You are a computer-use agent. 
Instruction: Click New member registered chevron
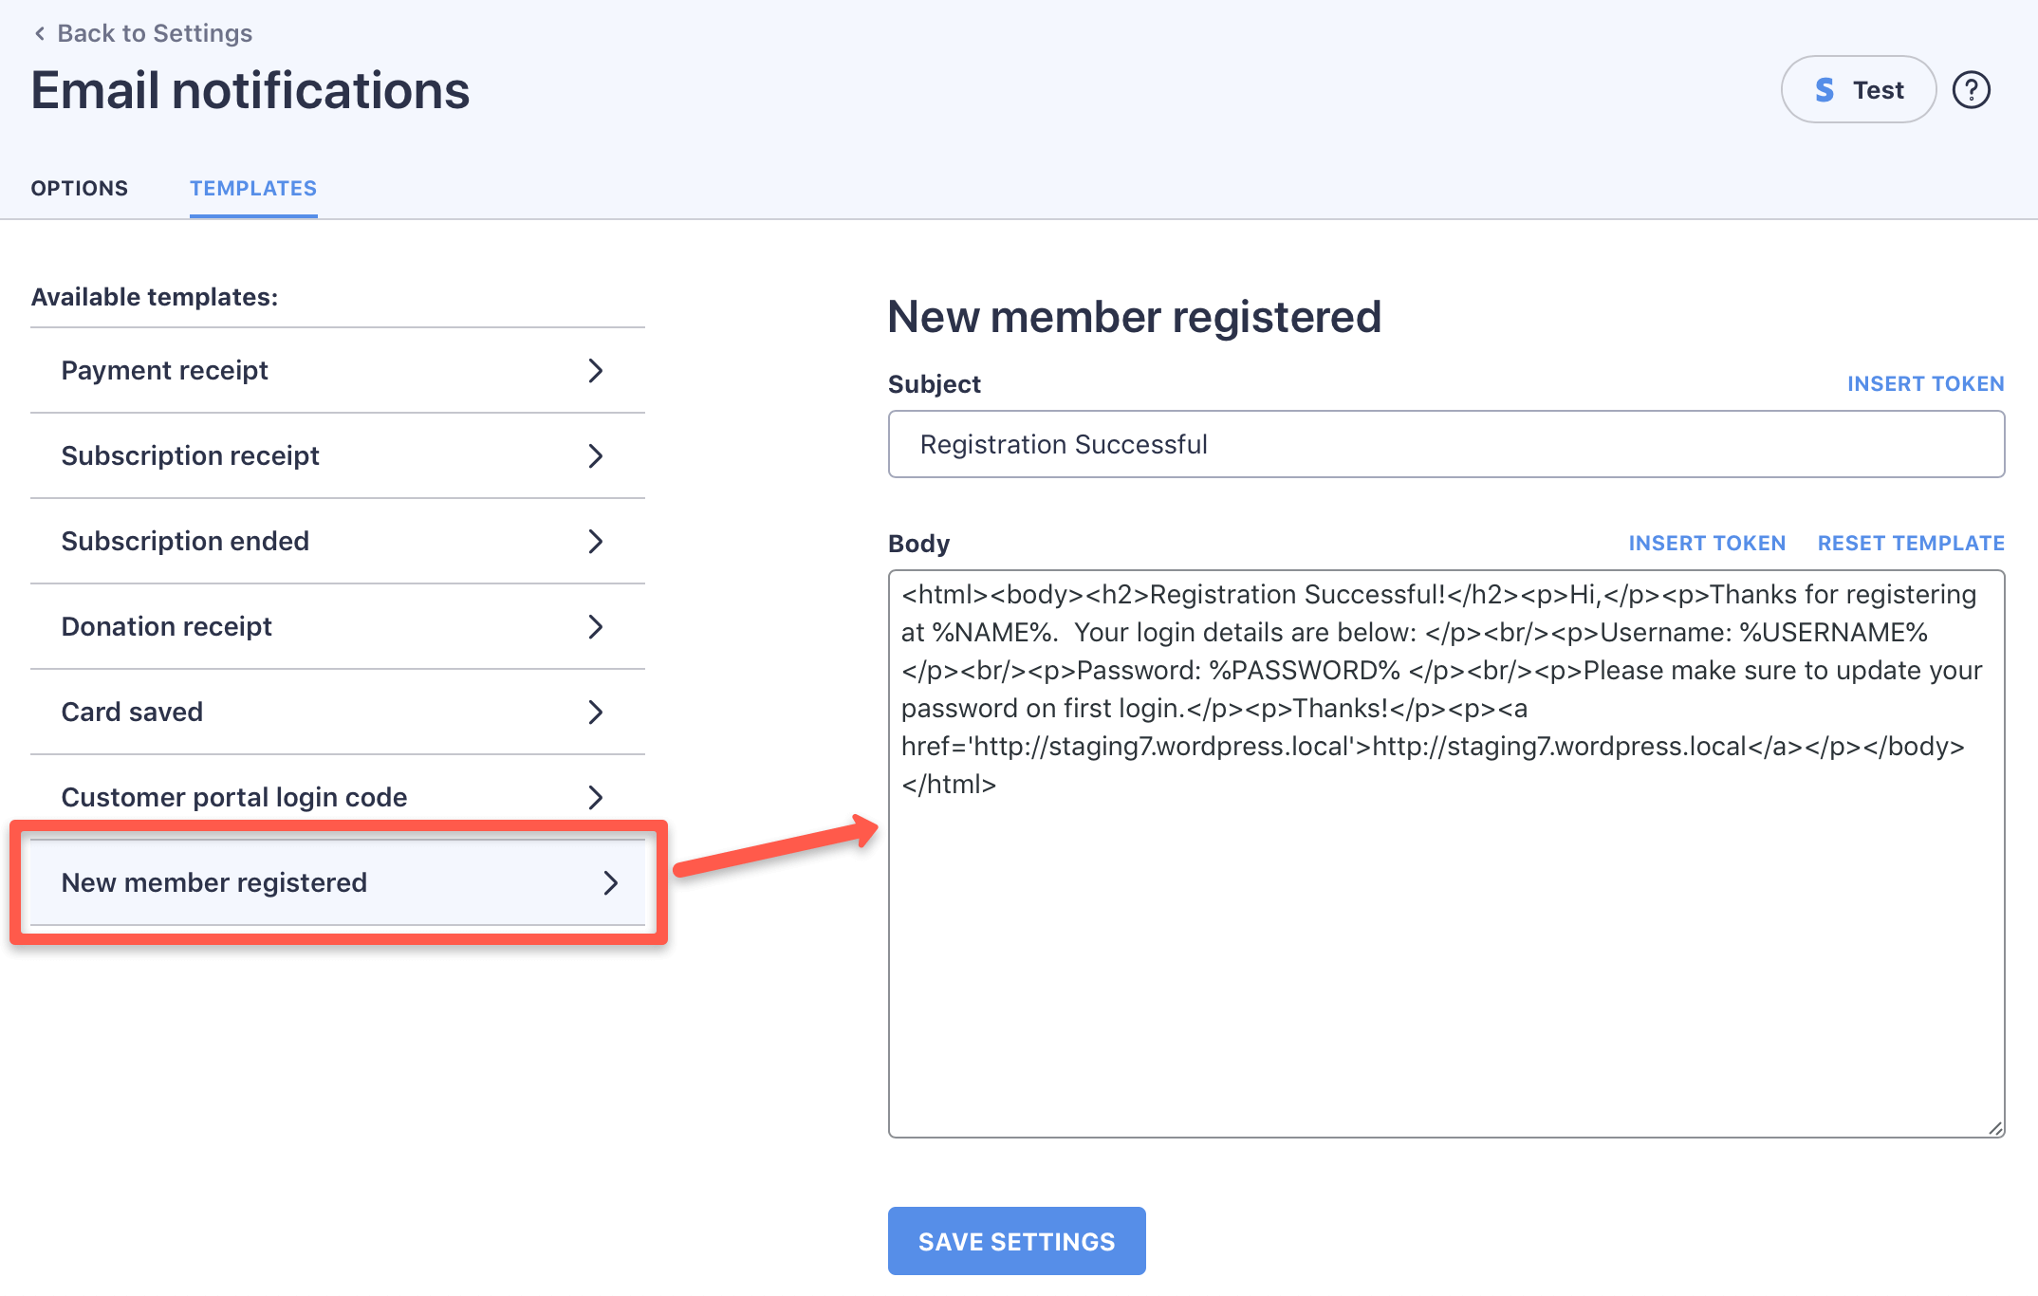coord(610,883)
